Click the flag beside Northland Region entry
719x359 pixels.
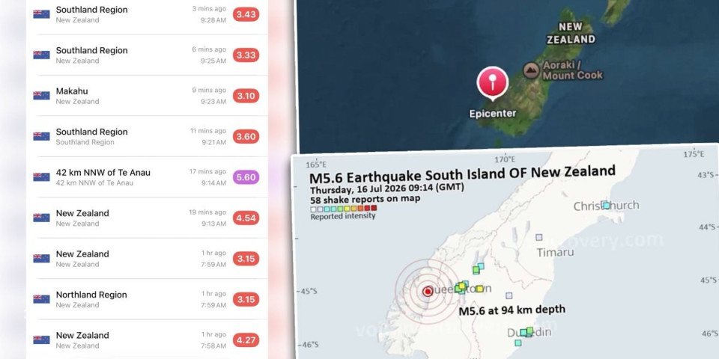(41, 299)
